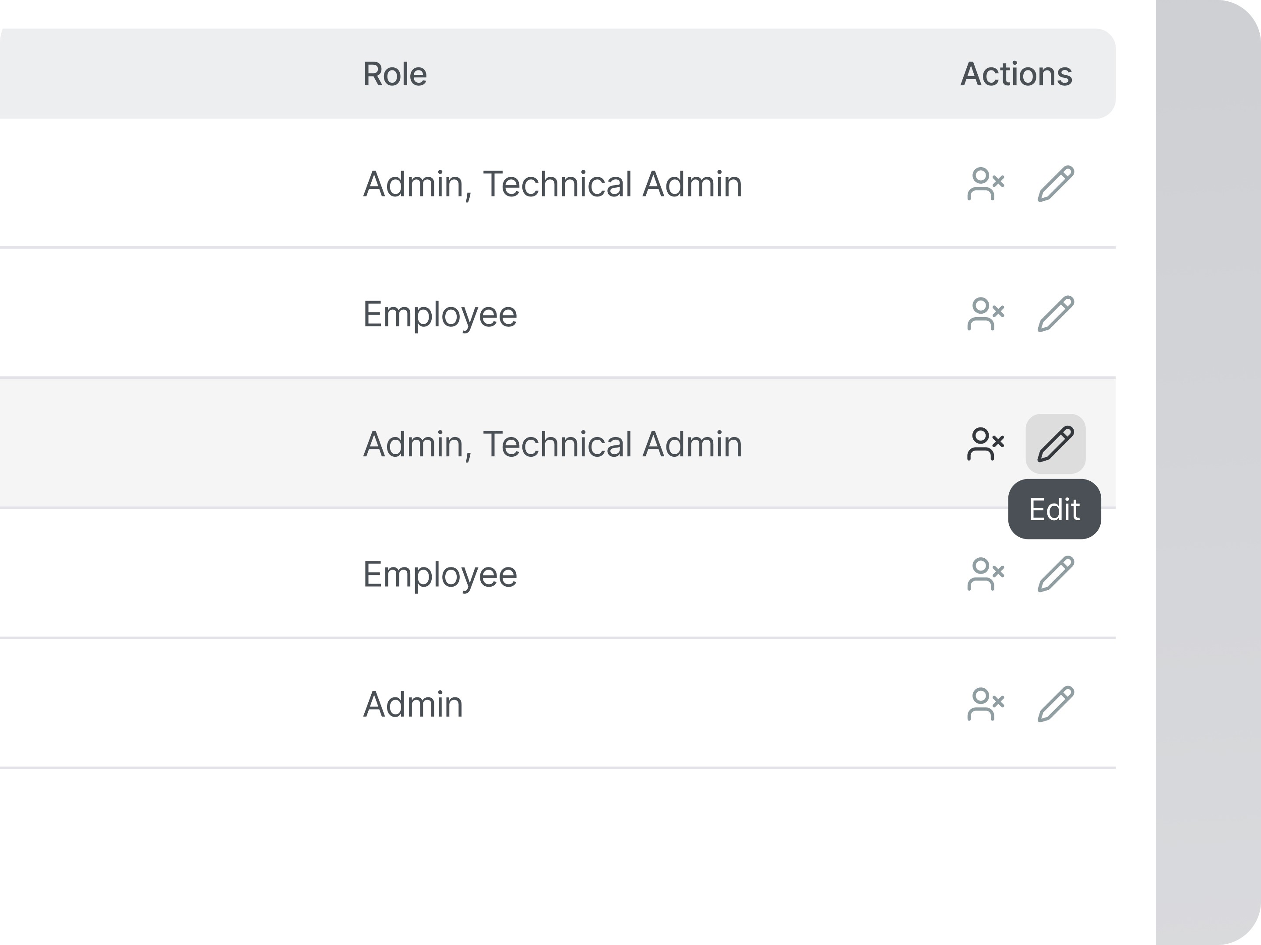Viewport: 1261px width, 945px height.
Task: Remove the user with the Admin-only role
Action: 986,704
